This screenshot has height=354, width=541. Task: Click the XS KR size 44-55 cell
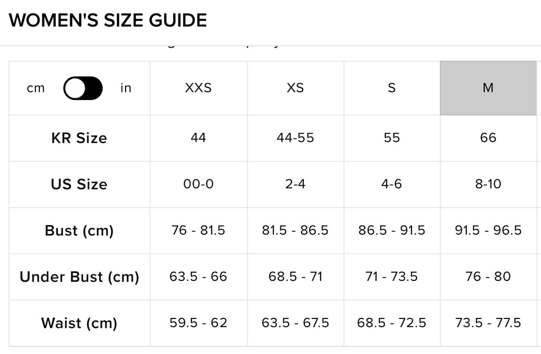click(295, 138)
